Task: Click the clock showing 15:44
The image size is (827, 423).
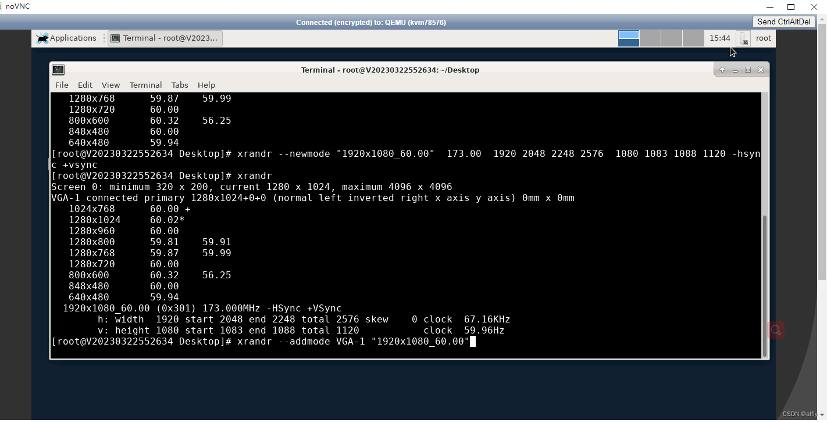Action: 719,38
